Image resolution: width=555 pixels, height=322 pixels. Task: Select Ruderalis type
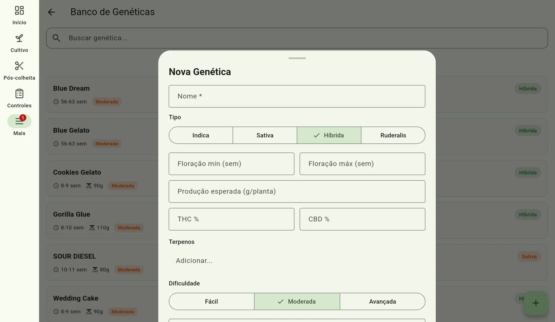tap(393, 135)
